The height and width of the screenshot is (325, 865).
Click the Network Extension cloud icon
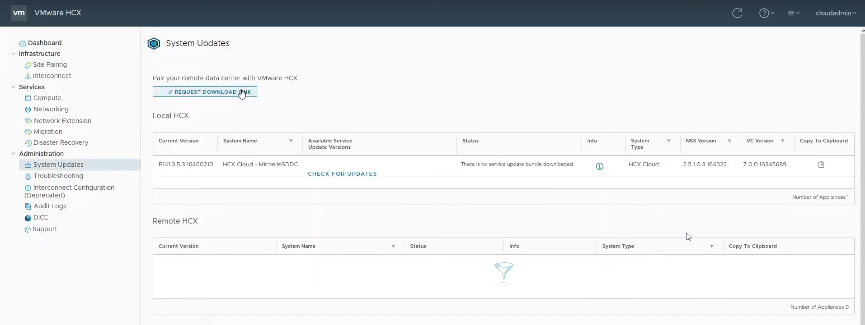pyautogui.click(x=28, y=121)
